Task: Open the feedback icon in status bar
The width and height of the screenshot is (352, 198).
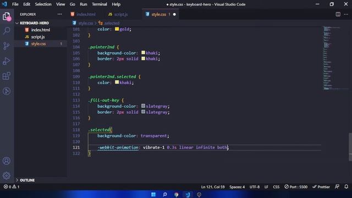Action: [337, 186]
